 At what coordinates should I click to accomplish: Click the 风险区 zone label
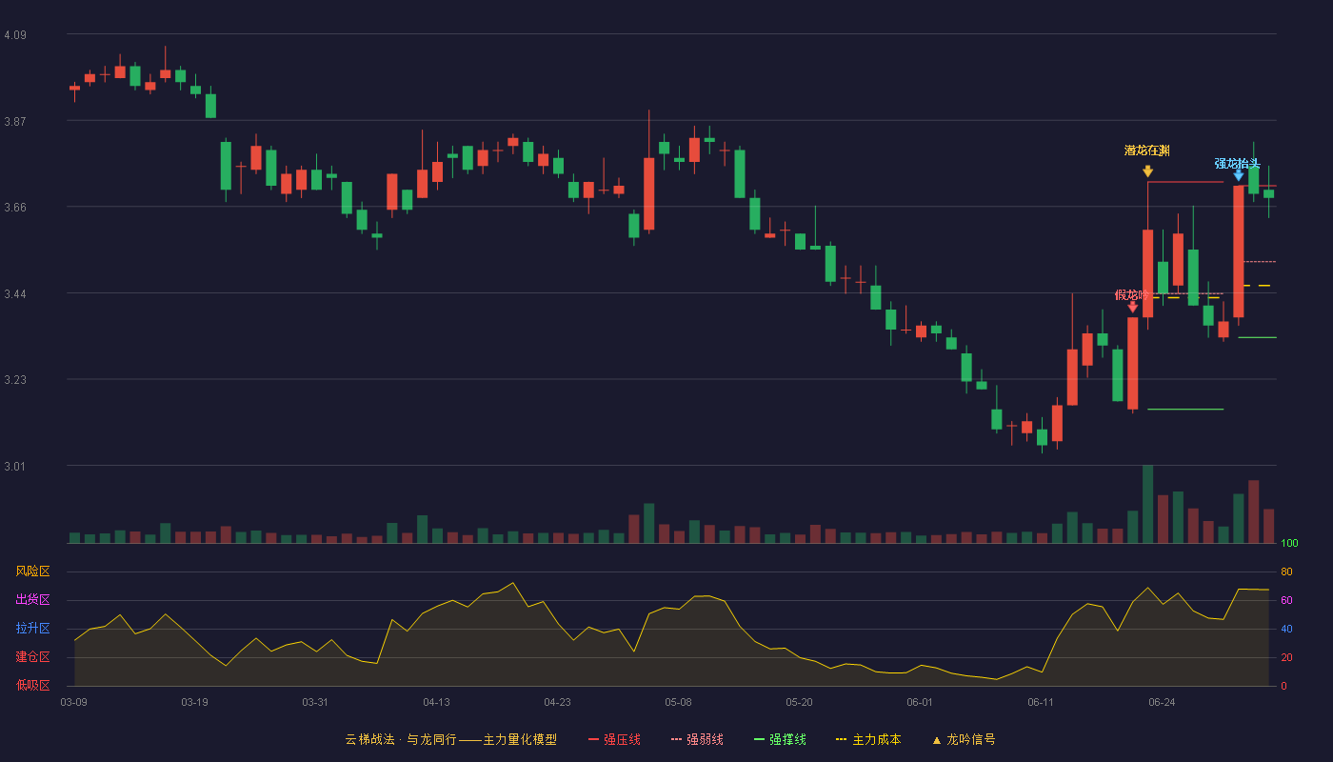pyautogui.click(x=32, y=571)
